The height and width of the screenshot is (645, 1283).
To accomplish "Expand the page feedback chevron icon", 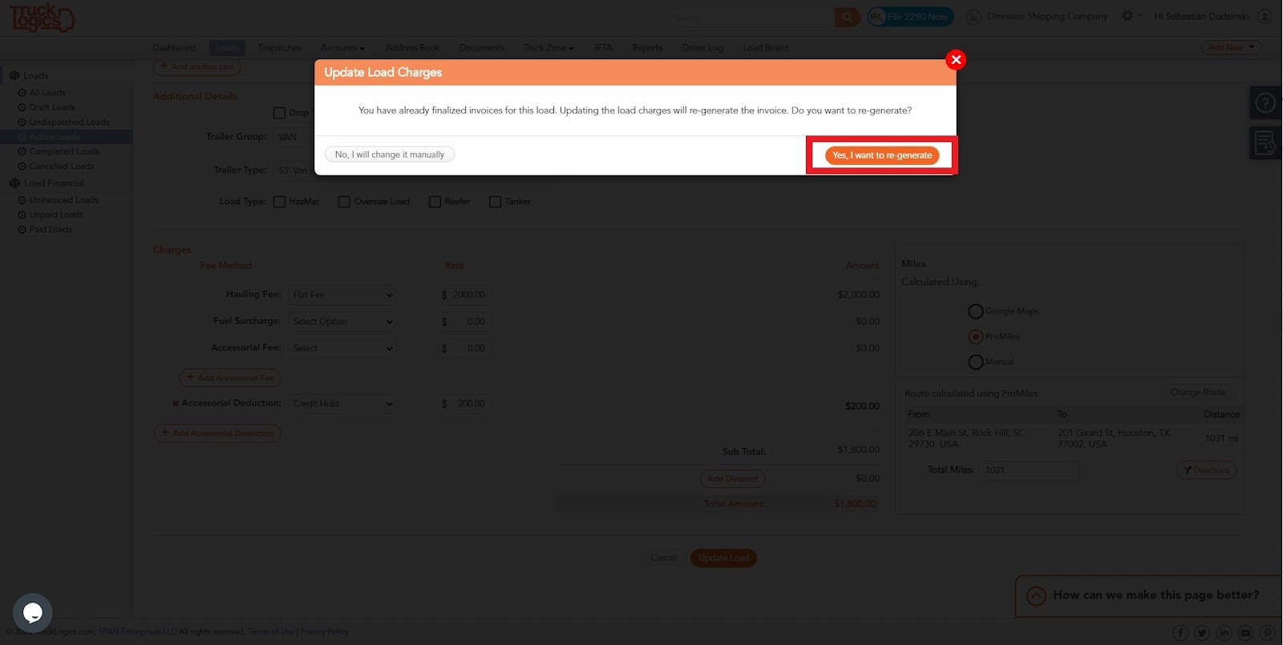I will (1036, 596).
